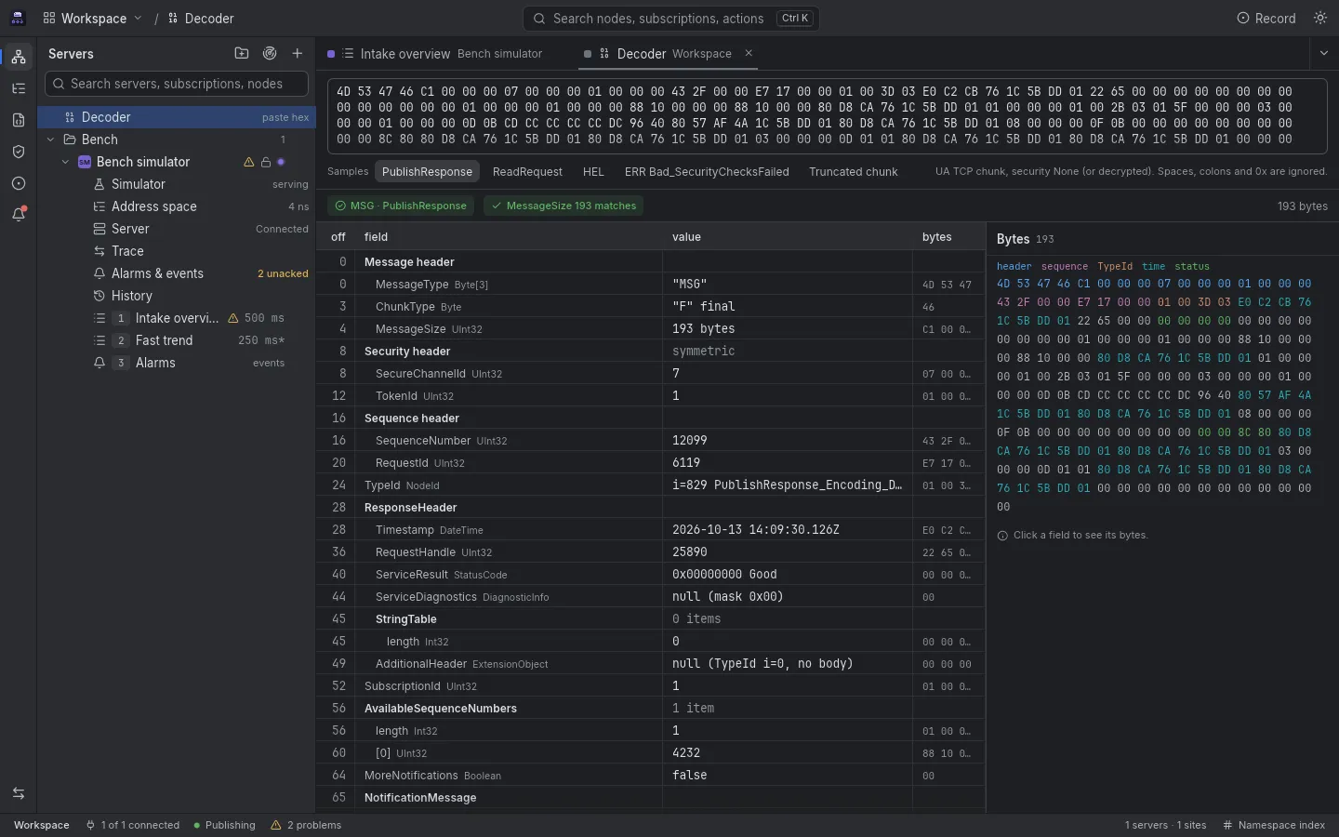Collapse the Bench simulator server node

pyautogui.click(x=65, y=162)
